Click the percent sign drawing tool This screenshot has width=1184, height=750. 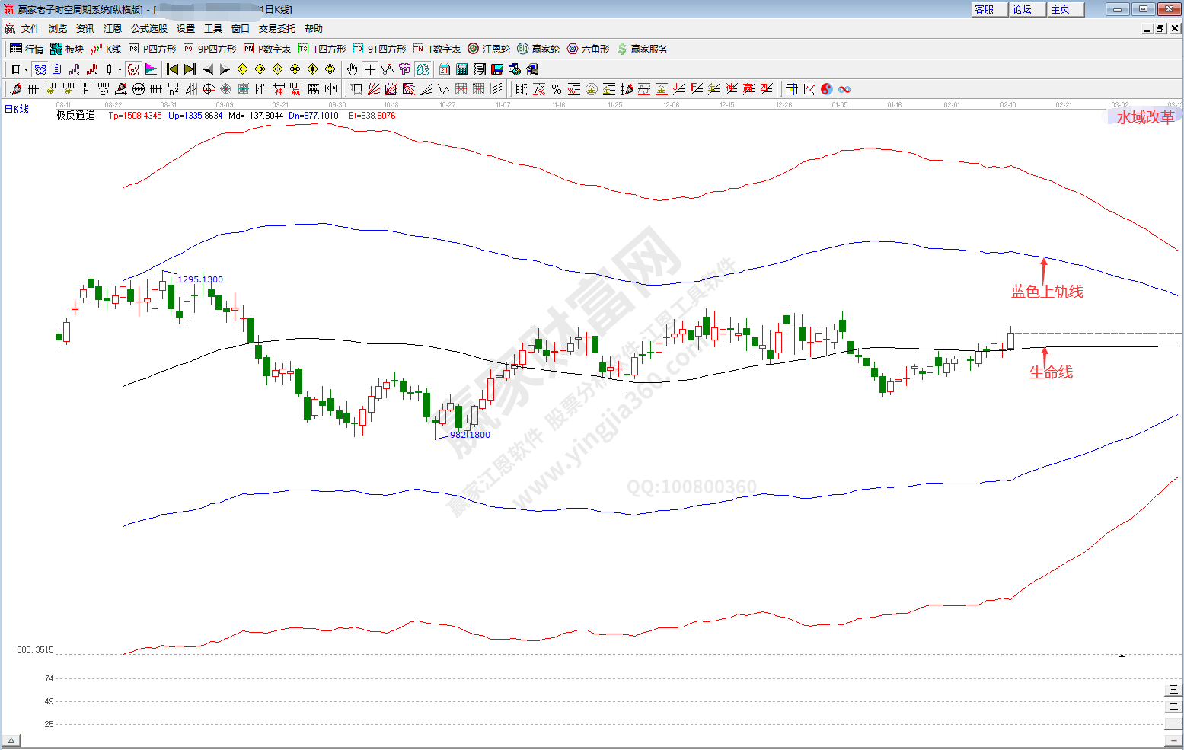557,89
